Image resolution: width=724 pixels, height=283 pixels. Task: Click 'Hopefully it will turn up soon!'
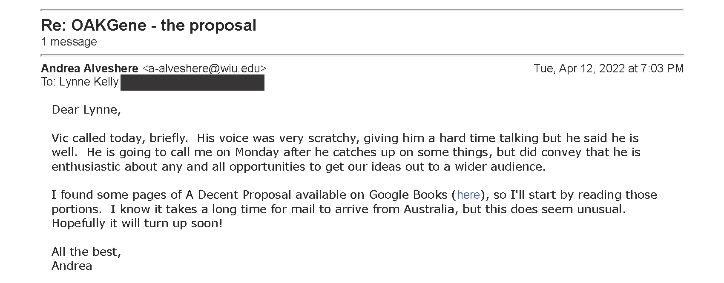pos(137,223)
